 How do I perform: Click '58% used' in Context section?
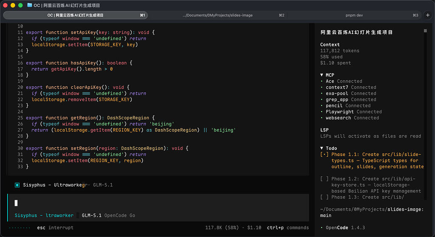pos(331,56)
